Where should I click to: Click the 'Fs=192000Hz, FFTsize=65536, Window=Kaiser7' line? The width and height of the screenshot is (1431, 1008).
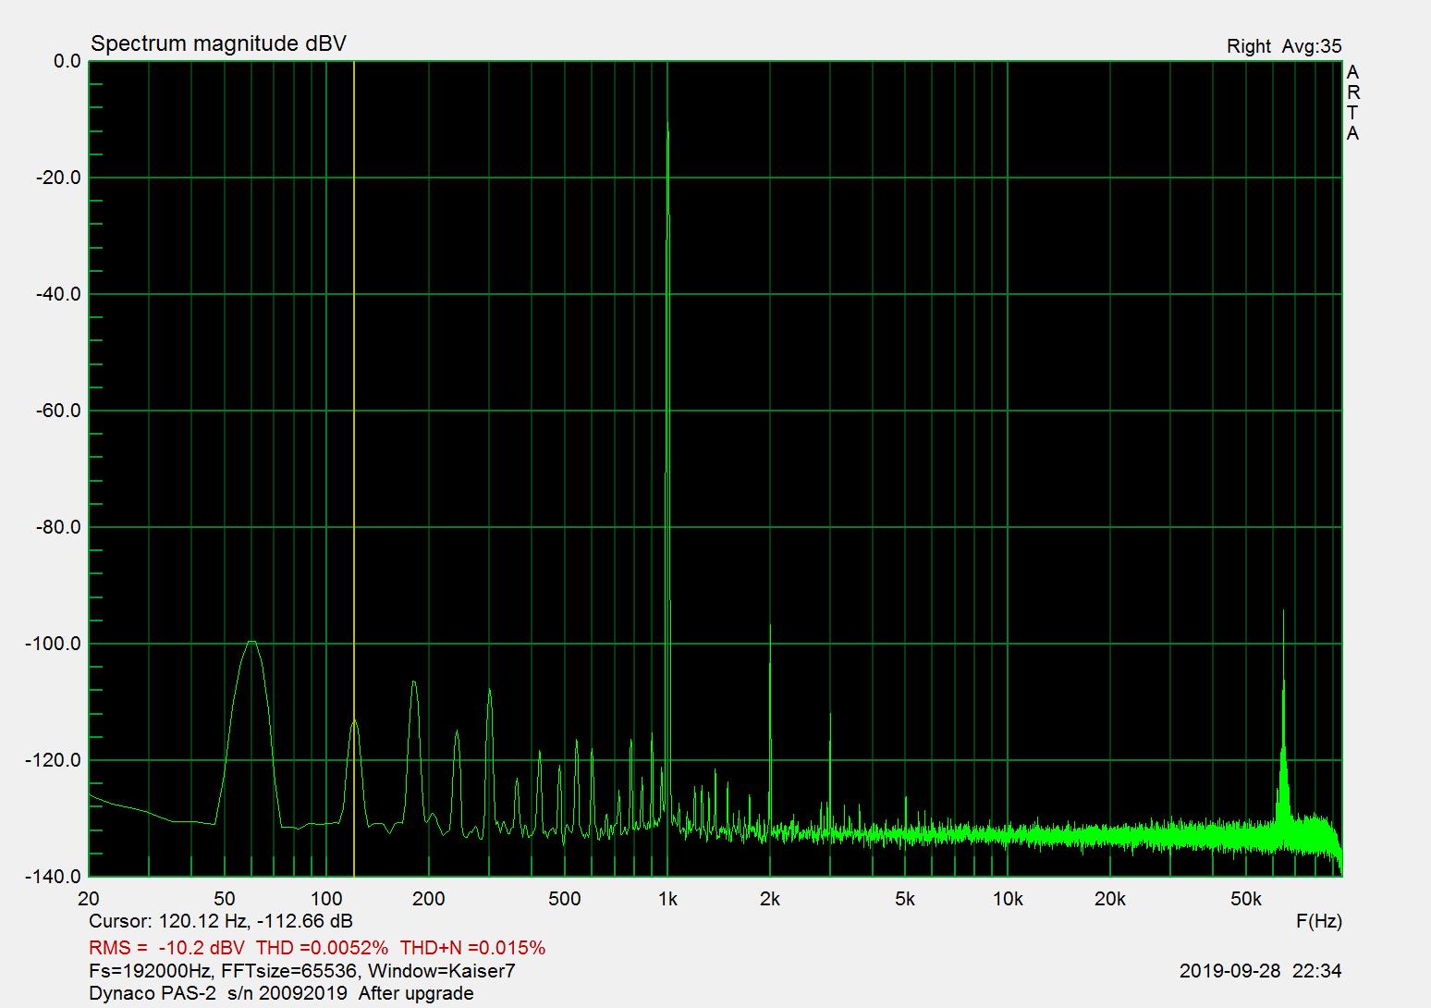tap(302, 971)
